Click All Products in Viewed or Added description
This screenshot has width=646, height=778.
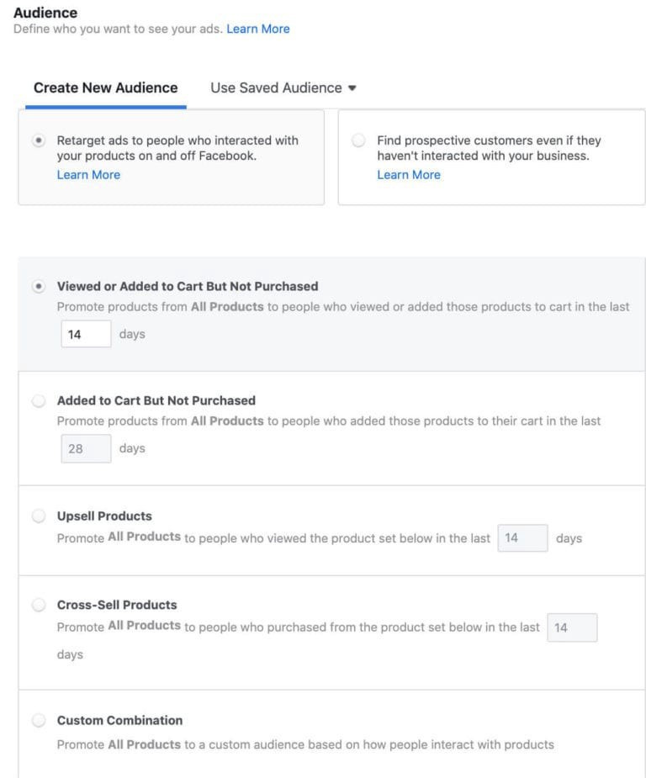click(227, 307)
